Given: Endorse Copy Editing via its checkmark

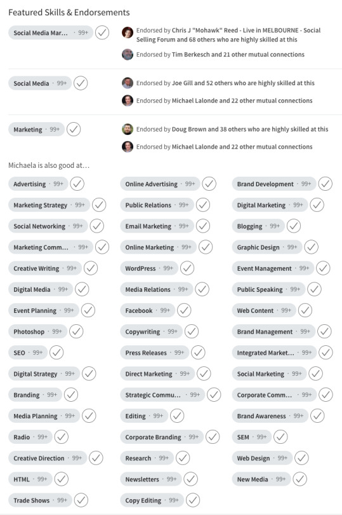Looking at the screenshot, I should (193, 500).
